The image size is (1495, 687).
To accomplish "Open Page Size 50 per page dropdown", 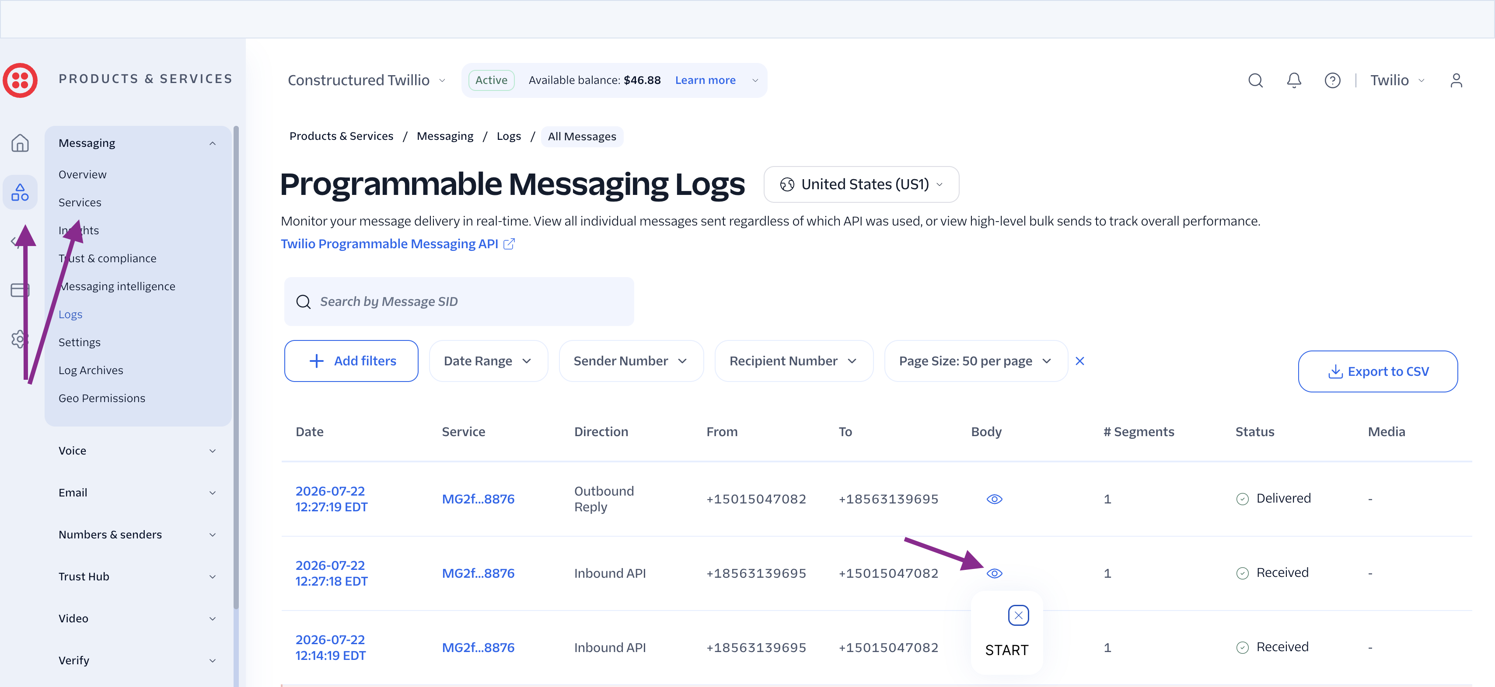I will 975,361.
